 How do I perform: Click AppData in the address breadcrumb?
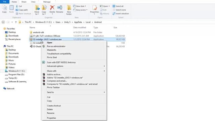point(78,22)
